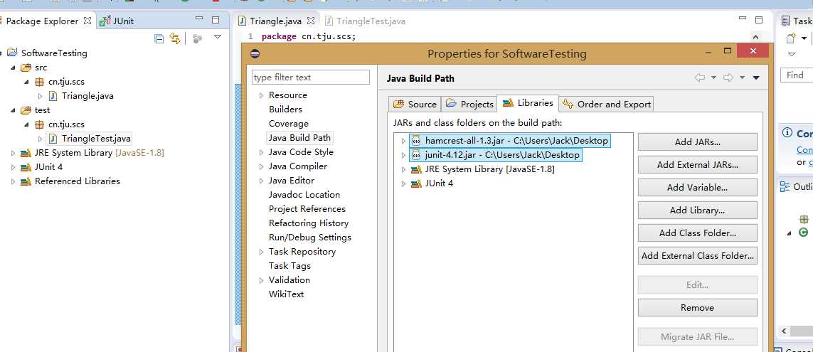
Task: Open the TriangleTest.java editor tab
Action: point(365,21)
